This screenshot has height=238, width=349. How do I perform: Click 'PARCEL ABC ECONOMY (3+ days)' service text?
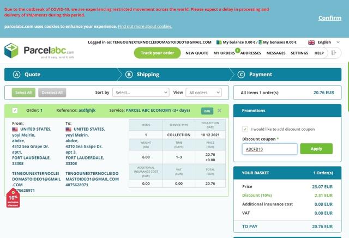tap(158, 110)
